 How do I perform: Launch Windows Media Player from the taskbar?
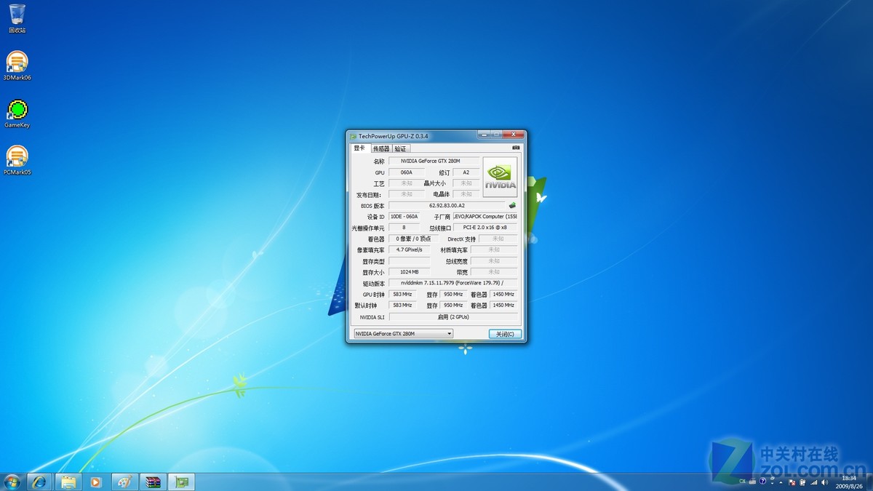96,482
